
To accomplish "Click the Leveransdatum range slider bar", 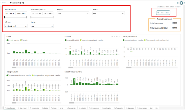I will click(x=16, y=17).
